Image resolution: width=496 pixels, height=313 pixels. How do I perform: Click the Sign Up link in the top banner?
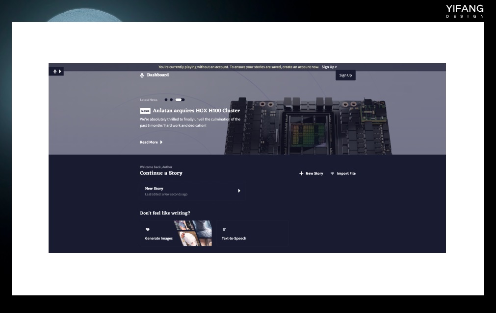pyautogui.click(x=329, y=67)
